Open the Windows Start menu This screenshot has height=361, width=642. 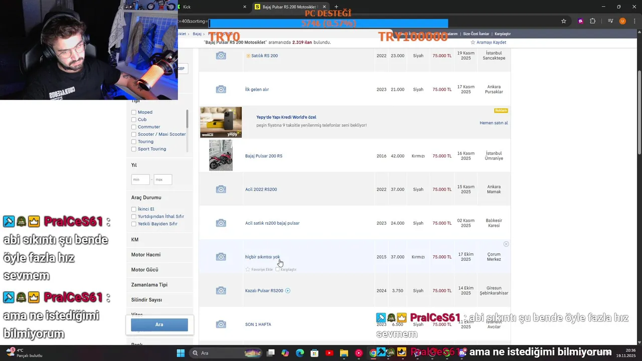point(181,353)
